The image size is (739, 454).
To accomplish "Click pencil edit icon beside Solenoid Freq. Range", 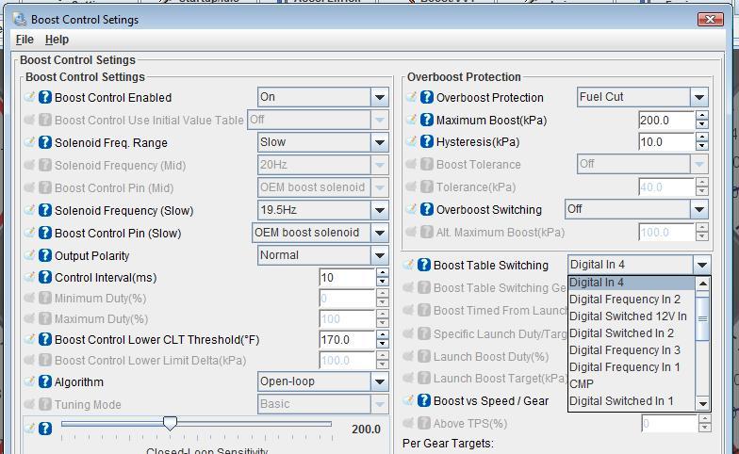I will pos(30,141).
